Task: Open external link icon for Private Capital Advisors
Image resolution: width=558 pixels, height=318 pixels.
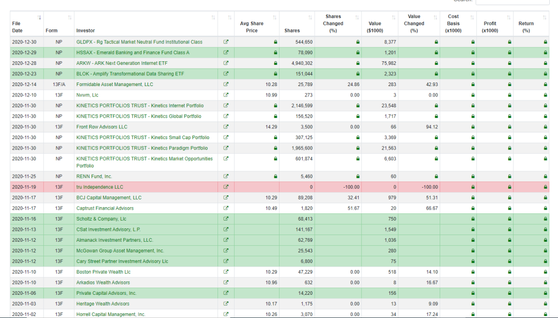Action: coord(226,293)
